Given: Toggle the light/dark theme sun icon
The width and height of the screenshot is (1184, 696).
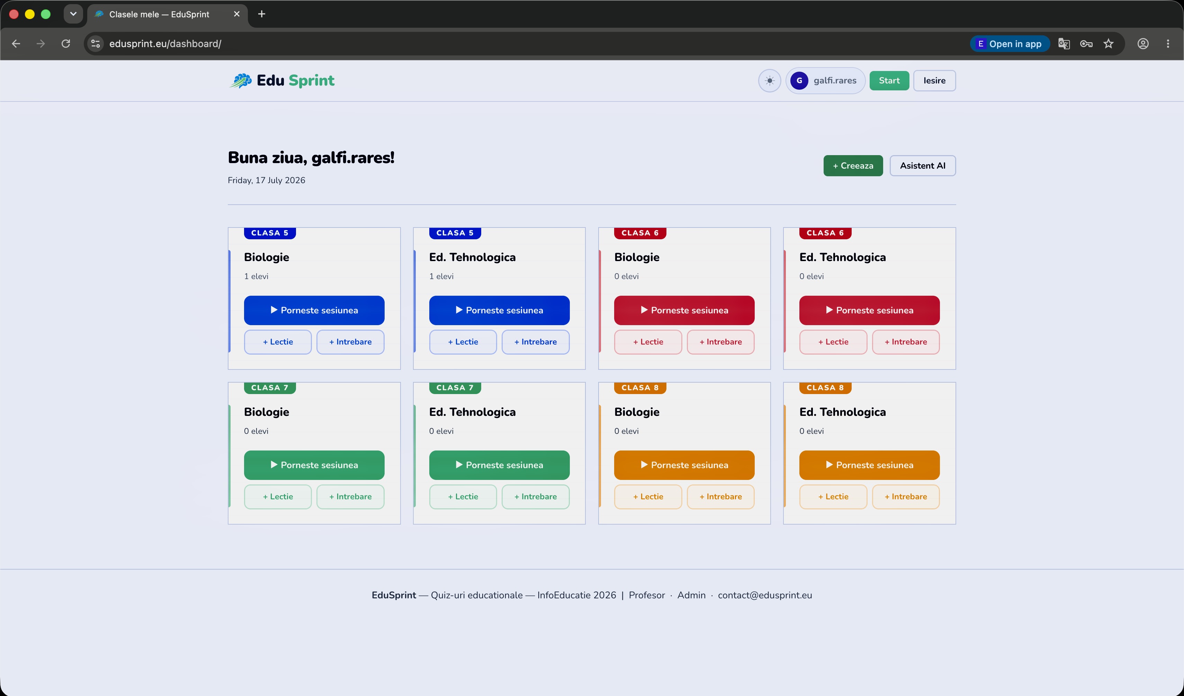Looking at the screenshot, I should coord(769,81).
